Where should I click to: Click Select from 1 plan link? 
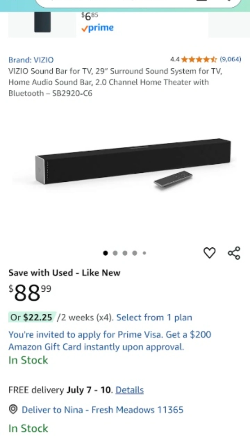pyautogui.click(x=154, y=318)
